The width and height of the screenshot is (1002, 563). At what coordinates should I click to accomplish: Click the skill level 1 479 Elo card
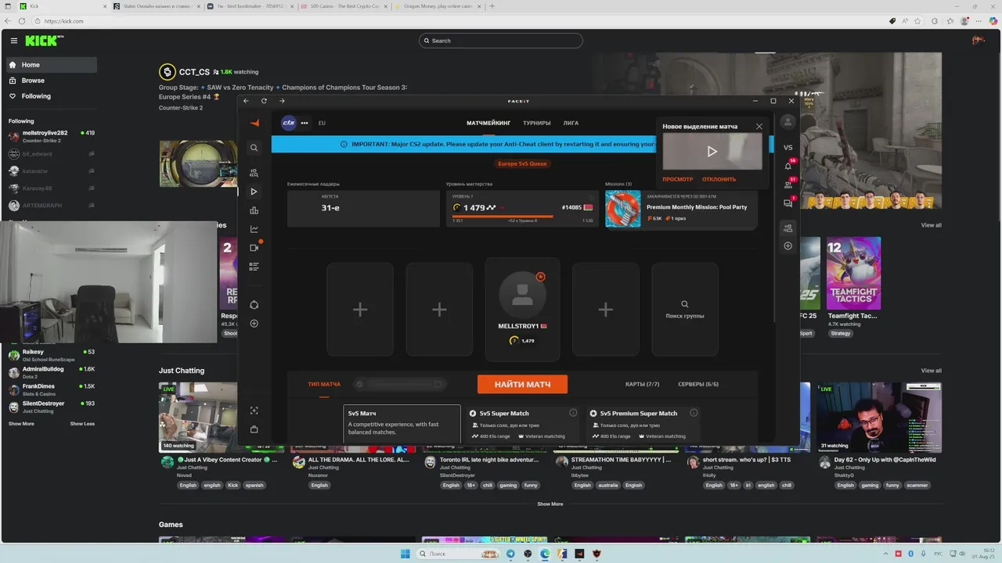pos(522,209)
